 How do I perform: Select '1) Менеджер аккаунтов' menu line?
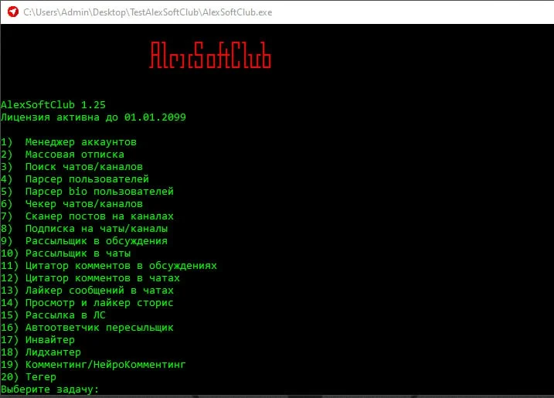[69, 142]
